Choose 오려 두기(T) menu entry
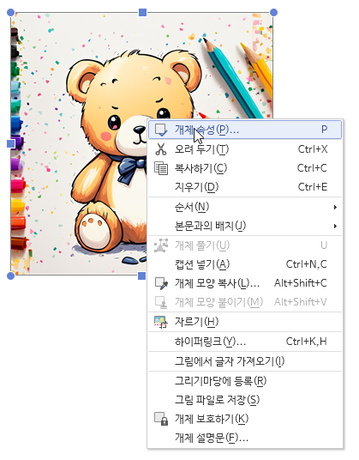The image size is (359, 460). tap(245, 149)
